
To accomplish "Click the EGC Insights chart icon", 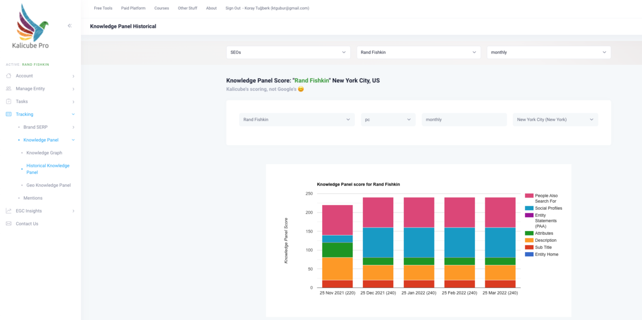I will [x=9, y=211].
